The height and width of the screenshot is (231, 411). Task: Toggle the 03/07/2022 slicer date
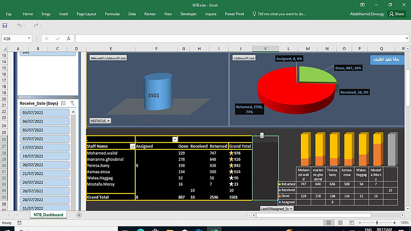pyautogui.click(x=44, y=112)
